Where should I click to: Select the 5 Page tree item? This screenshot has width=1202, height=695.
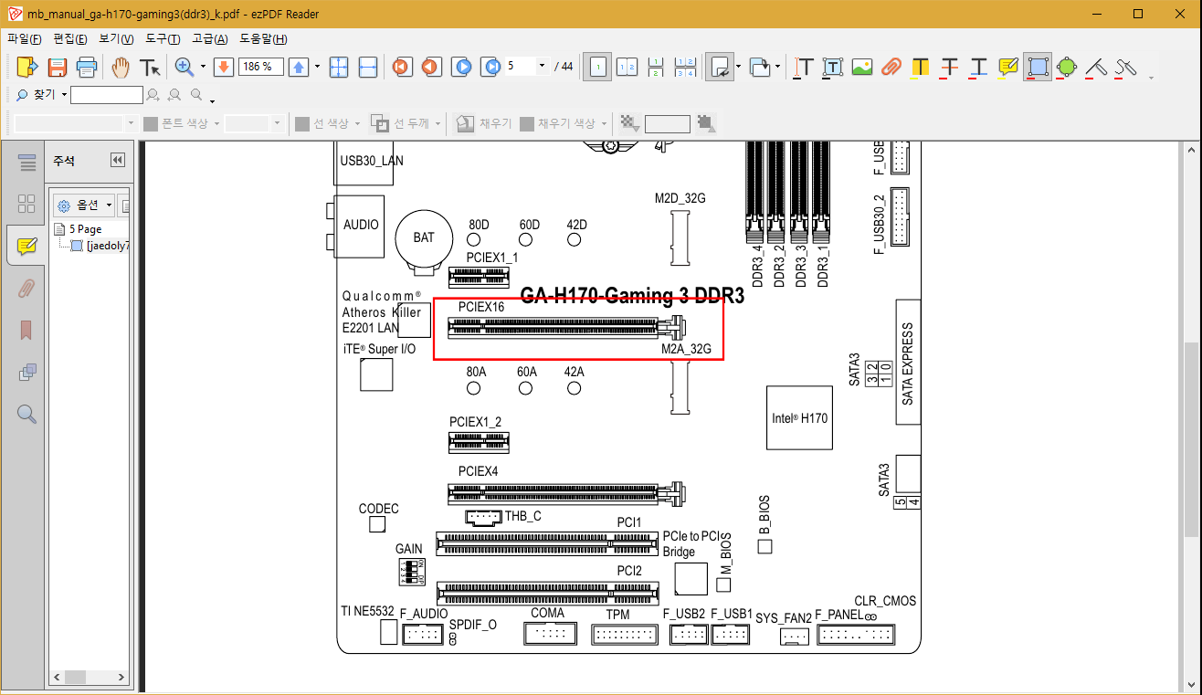click(x=77, y=229)
